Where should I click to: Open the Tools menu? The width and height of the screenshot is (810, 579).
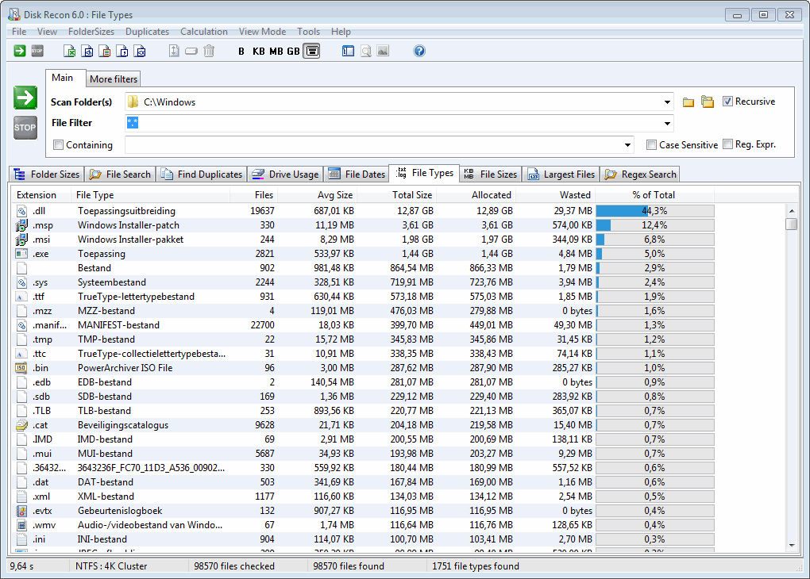click(x=308, y=32)
